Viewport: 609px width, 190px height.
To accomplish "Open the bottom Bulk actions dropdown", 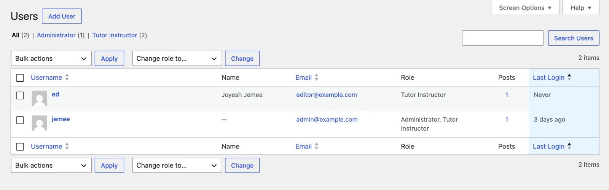I will pos(51,165).
